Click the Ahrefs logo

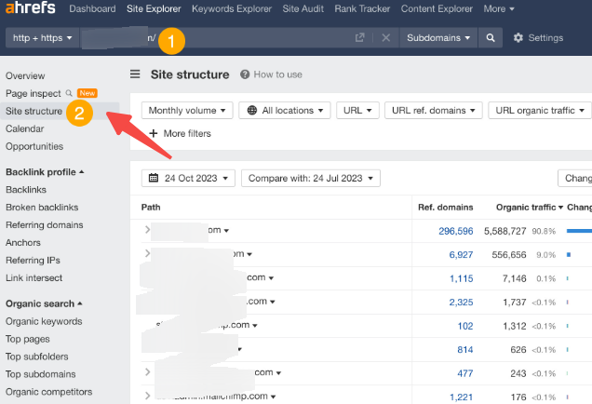click(30, 9)
